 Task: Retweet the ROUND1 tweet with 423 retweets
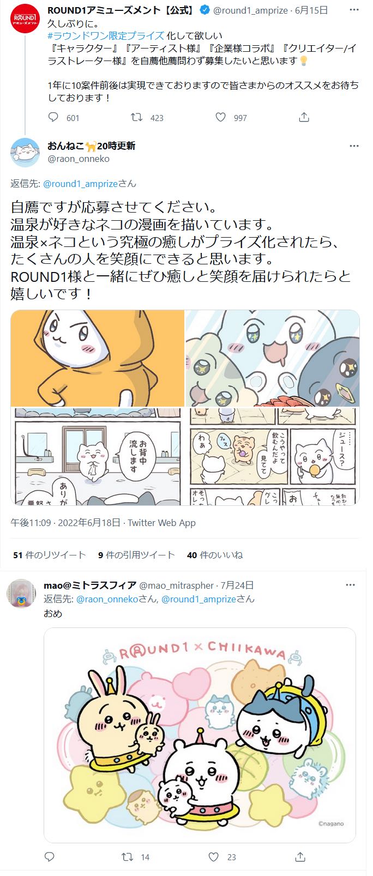click(x=136, y=117)
